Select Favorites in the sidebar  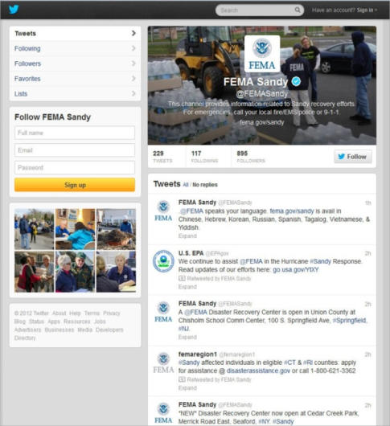[75, 79]
